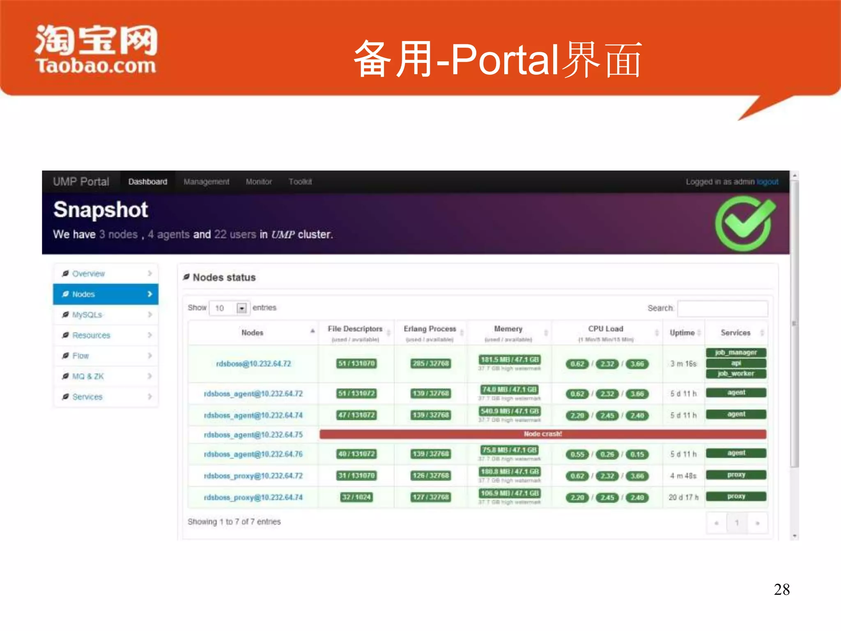Screen dimensions: 841x631
Task: Click the red Node crash! bar
Action: tap(542, 434)
